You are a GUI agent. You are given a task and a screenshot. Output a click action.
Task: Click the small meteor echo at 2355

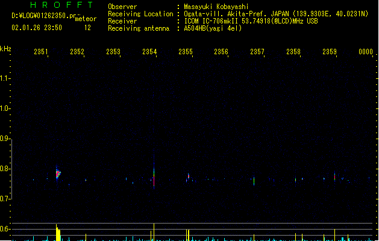tap(188, 176)
